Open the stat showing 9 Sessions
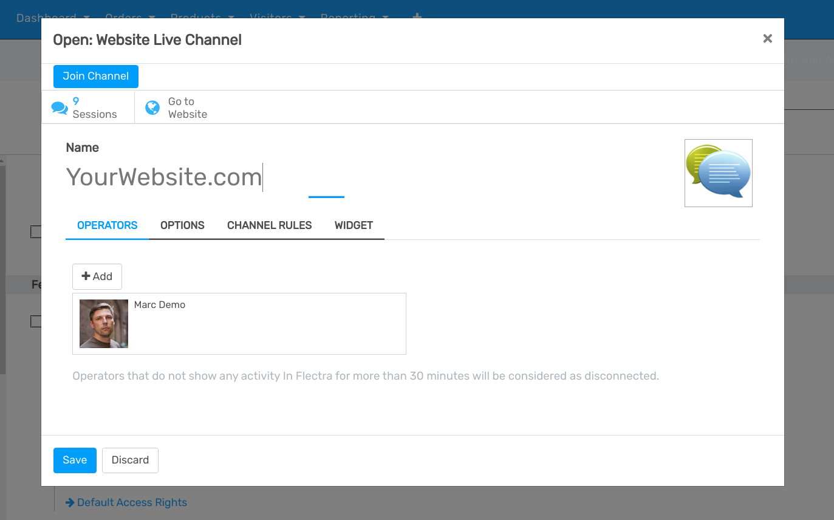This screenshot has height=520, width=834. tap(87, 108)
